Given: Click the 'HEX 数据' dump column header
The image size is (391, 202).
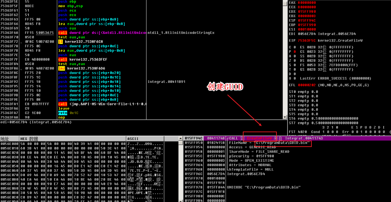Looking at the screenshot, I should click(73, 139).
